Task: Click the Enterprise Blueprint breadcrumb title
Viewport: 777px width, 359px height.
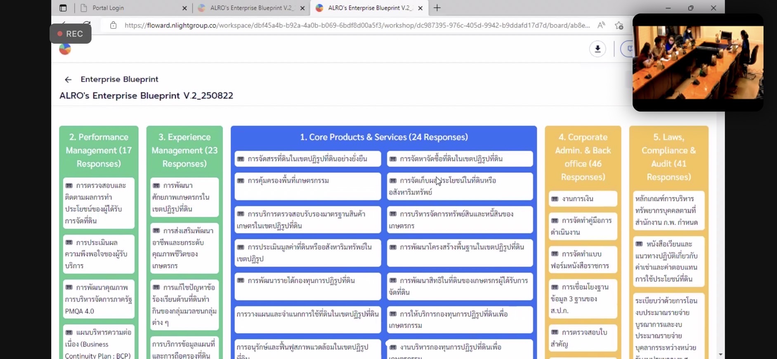Action: tap(119, 79)
